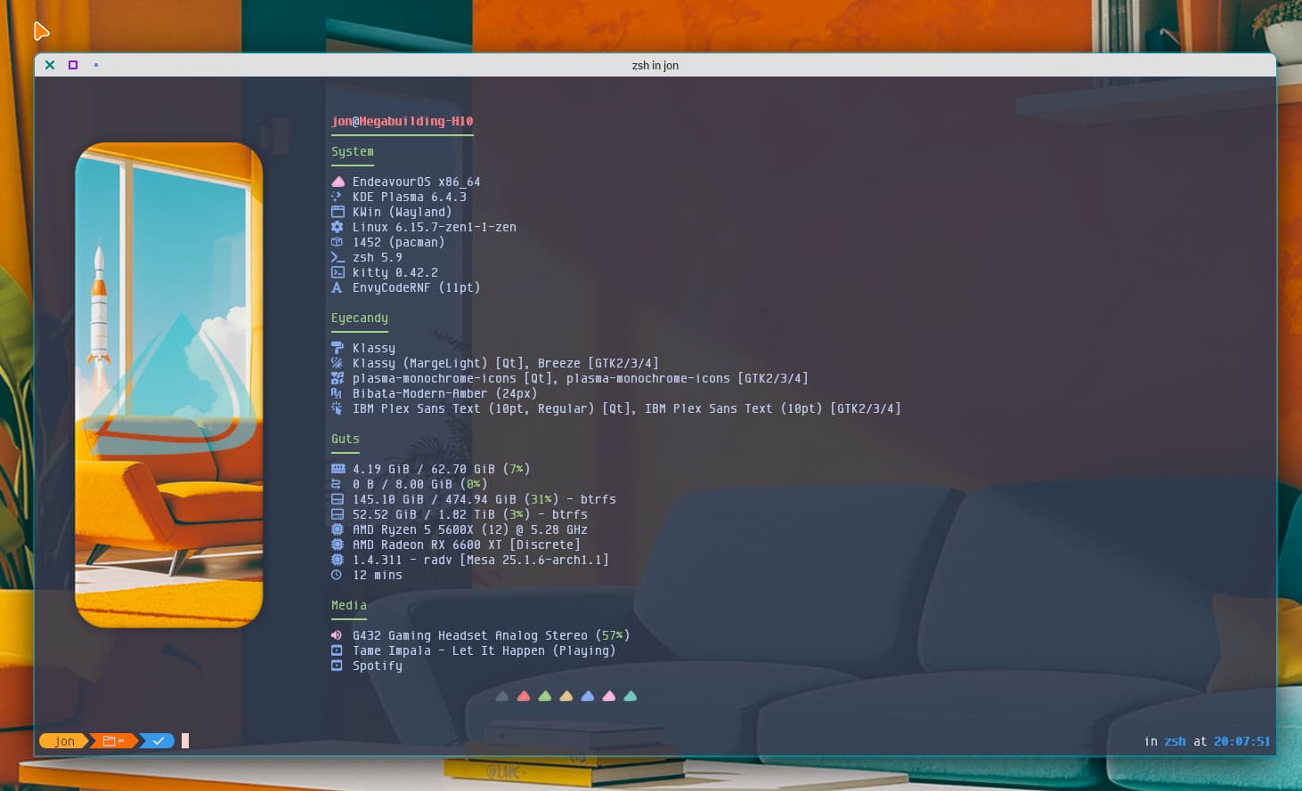Click the memory icon beside 4.19 GiB

click(x=338, y=469)
